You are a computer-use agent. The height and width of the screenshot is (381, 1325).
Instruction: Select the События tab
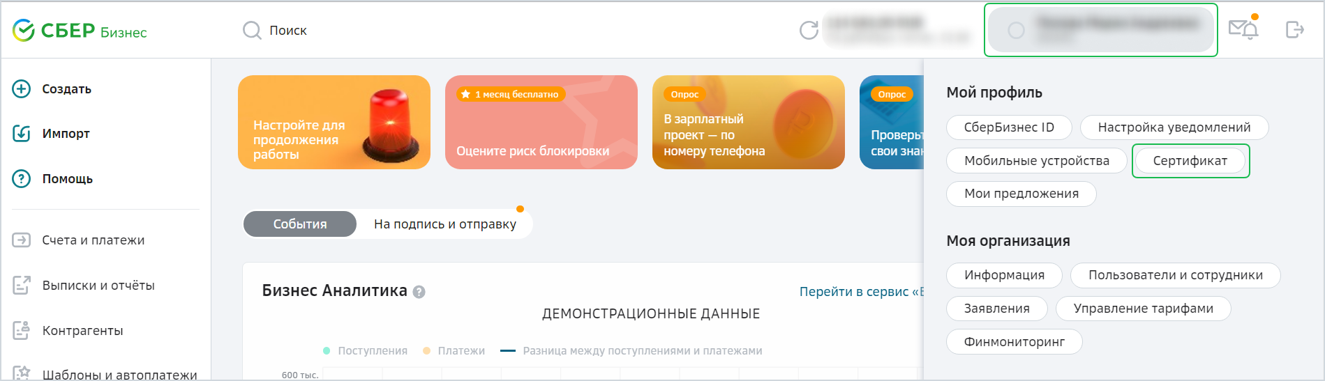pos(300,224)
